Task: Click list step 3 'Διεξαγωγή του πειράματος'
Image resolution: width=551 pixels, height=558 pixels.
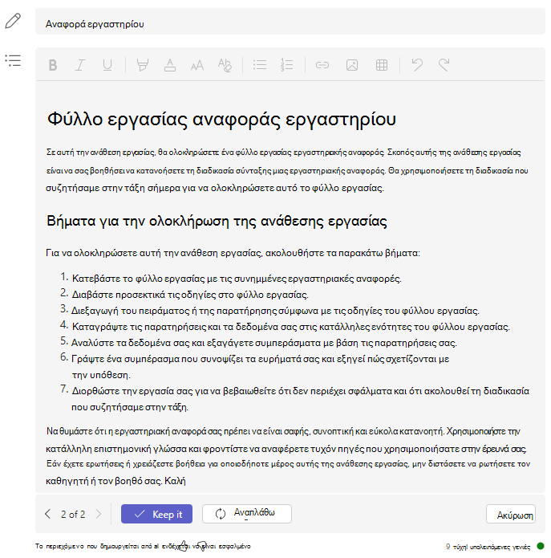Action: (x=275, y=311)
